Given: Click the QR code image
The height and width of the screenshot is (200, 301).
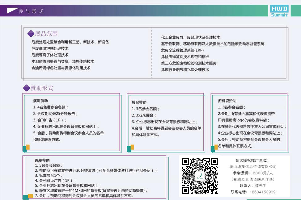Looking at the screenshot, I should (200, 176).
